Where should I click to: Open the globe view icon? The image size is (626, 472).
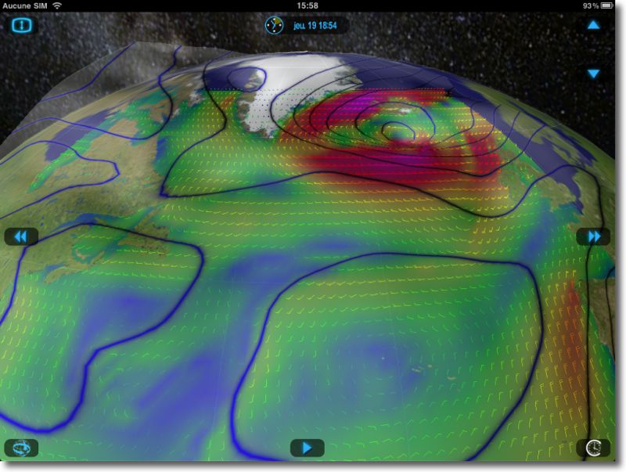[21, 448]
